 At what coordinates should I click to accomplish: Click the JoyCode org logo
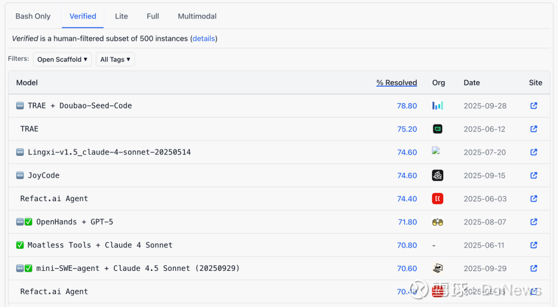tap(438, 175)
